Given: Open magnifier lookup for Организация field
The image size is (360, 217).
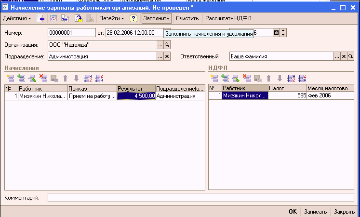Looking at the screenshot, I should coord(167,44).
